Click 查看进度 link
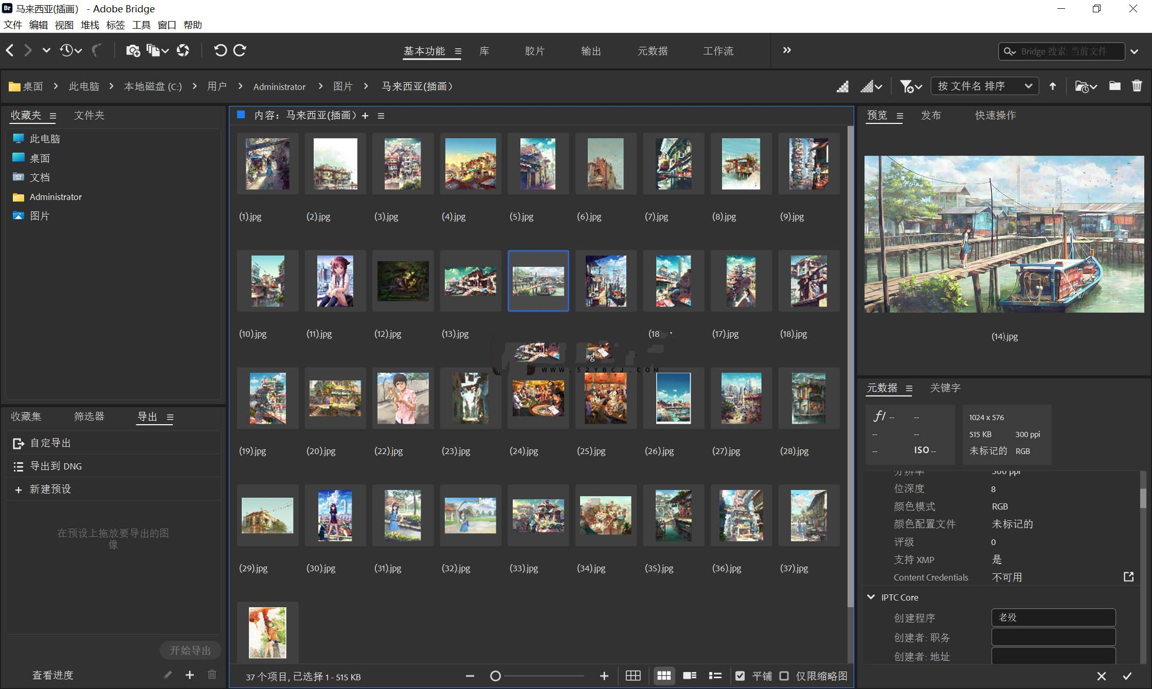 tap(53, 675)
